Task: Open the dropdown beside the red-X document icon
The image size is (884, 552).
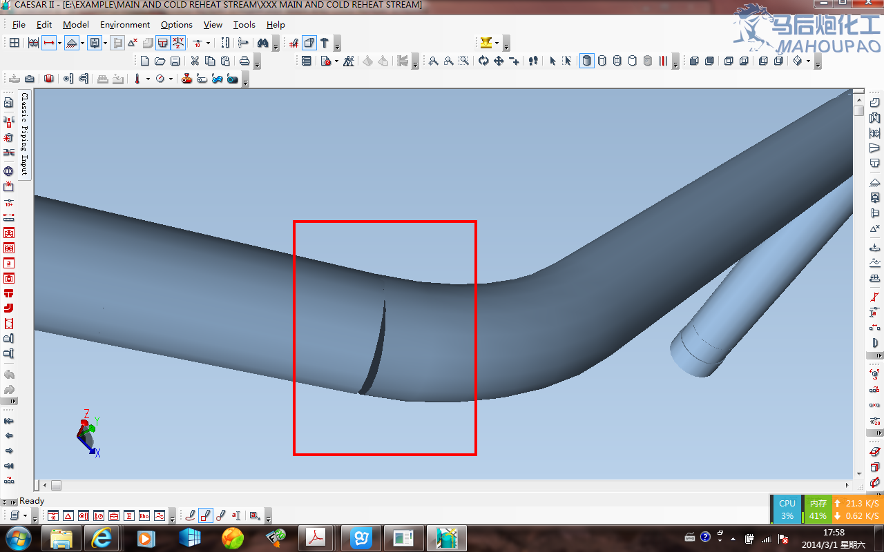Action: [336, 61]
